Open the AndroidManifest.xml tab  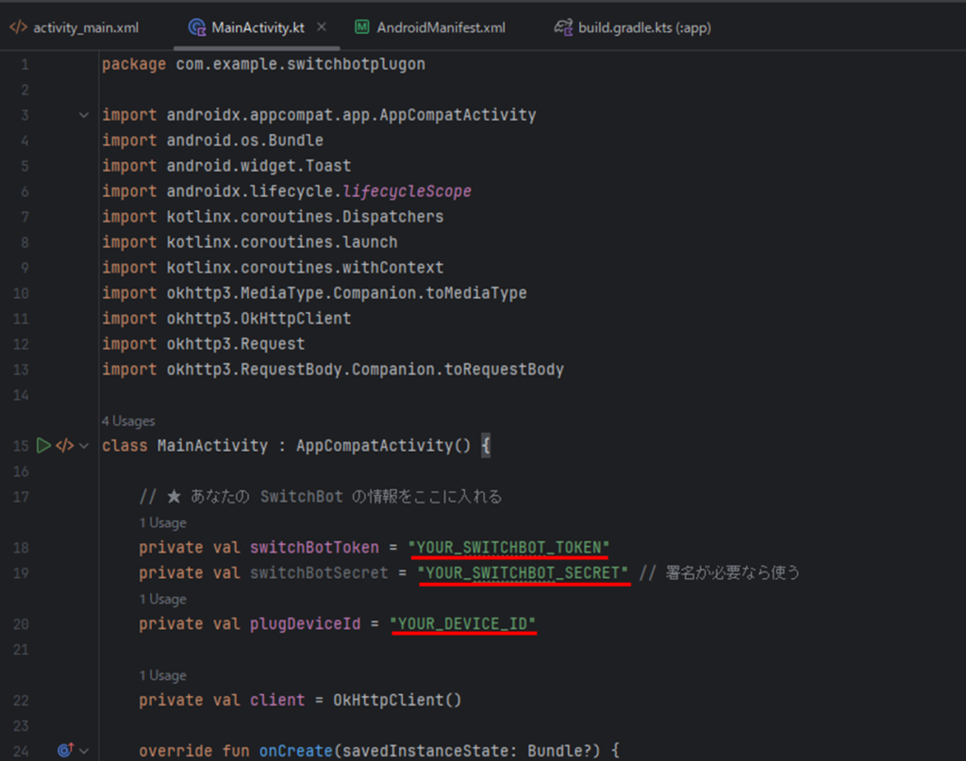coord(441,27)
